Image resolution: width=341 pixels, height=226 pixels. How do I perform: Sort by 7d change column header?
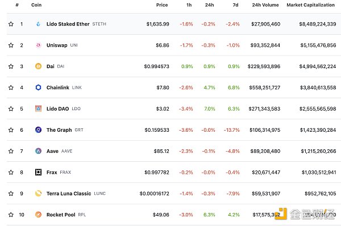235,5
